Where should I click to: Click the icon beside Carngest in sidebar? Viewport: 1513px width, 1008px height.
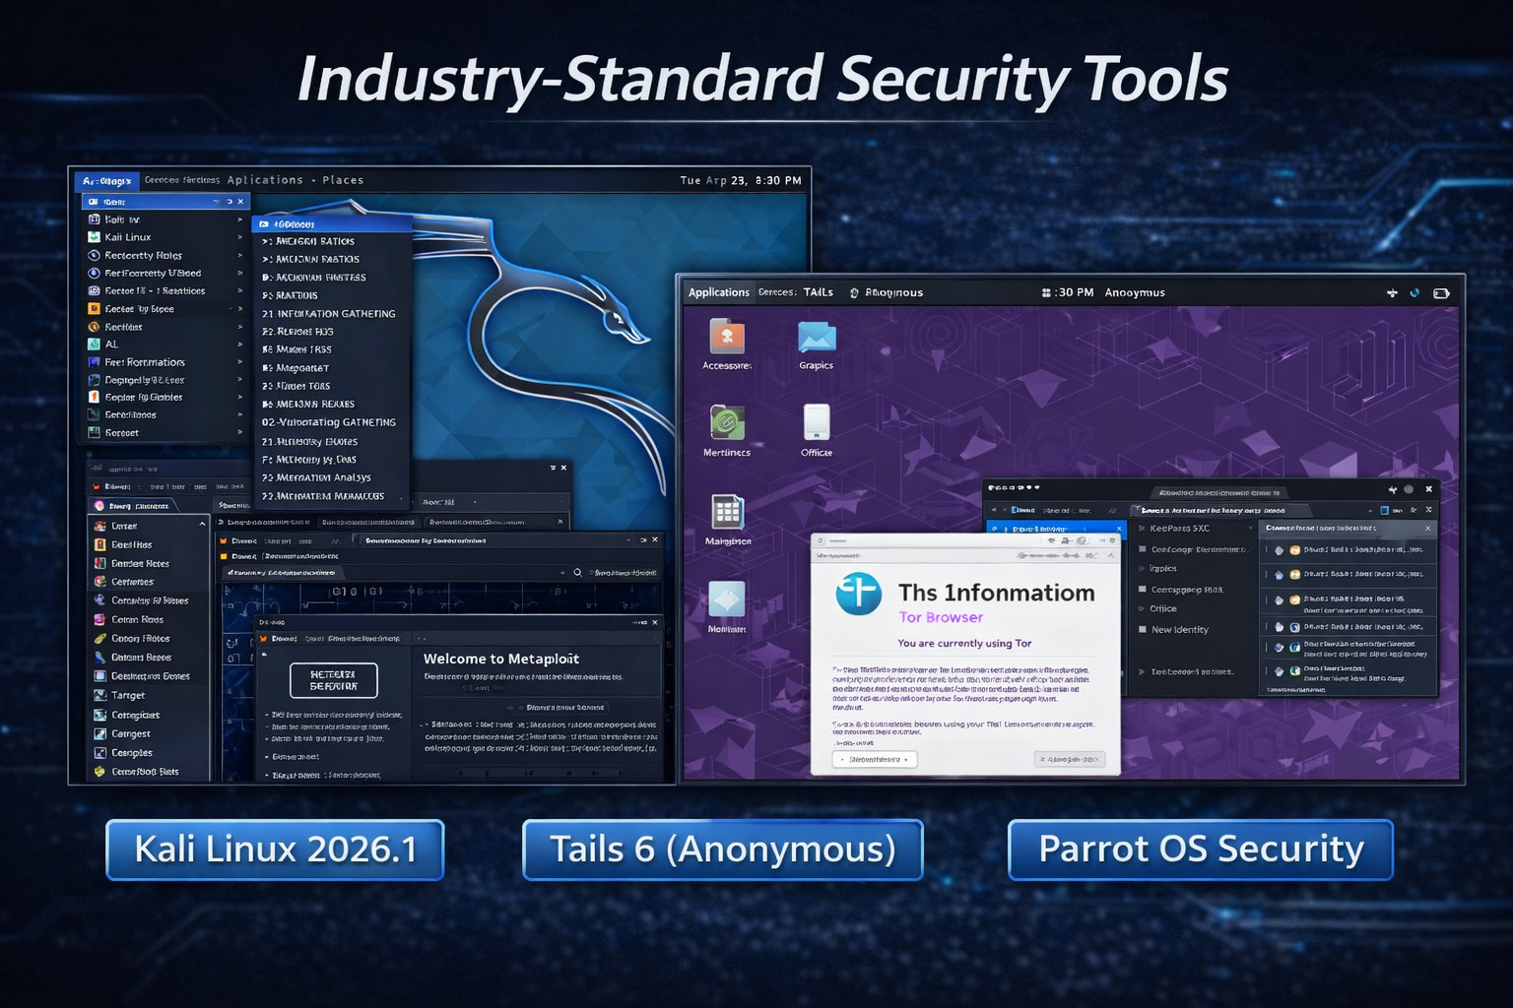click(x=100, y=733)
